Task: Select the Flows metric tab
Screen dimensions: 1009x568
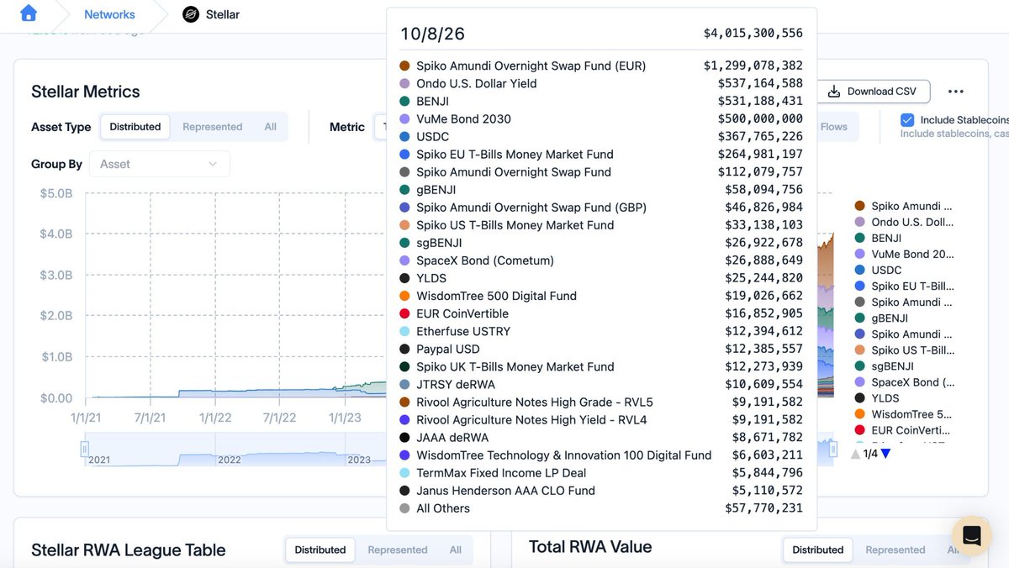Action: pos(834,127)
